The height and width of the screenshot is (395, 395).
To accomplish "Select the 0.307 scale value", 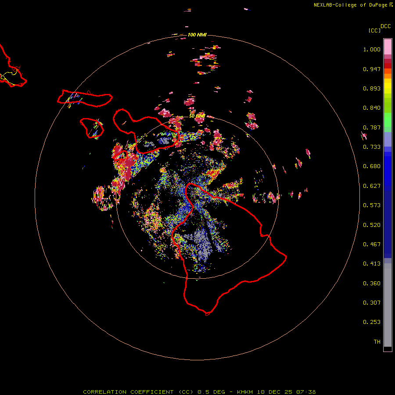I will (x=372, y=303).
